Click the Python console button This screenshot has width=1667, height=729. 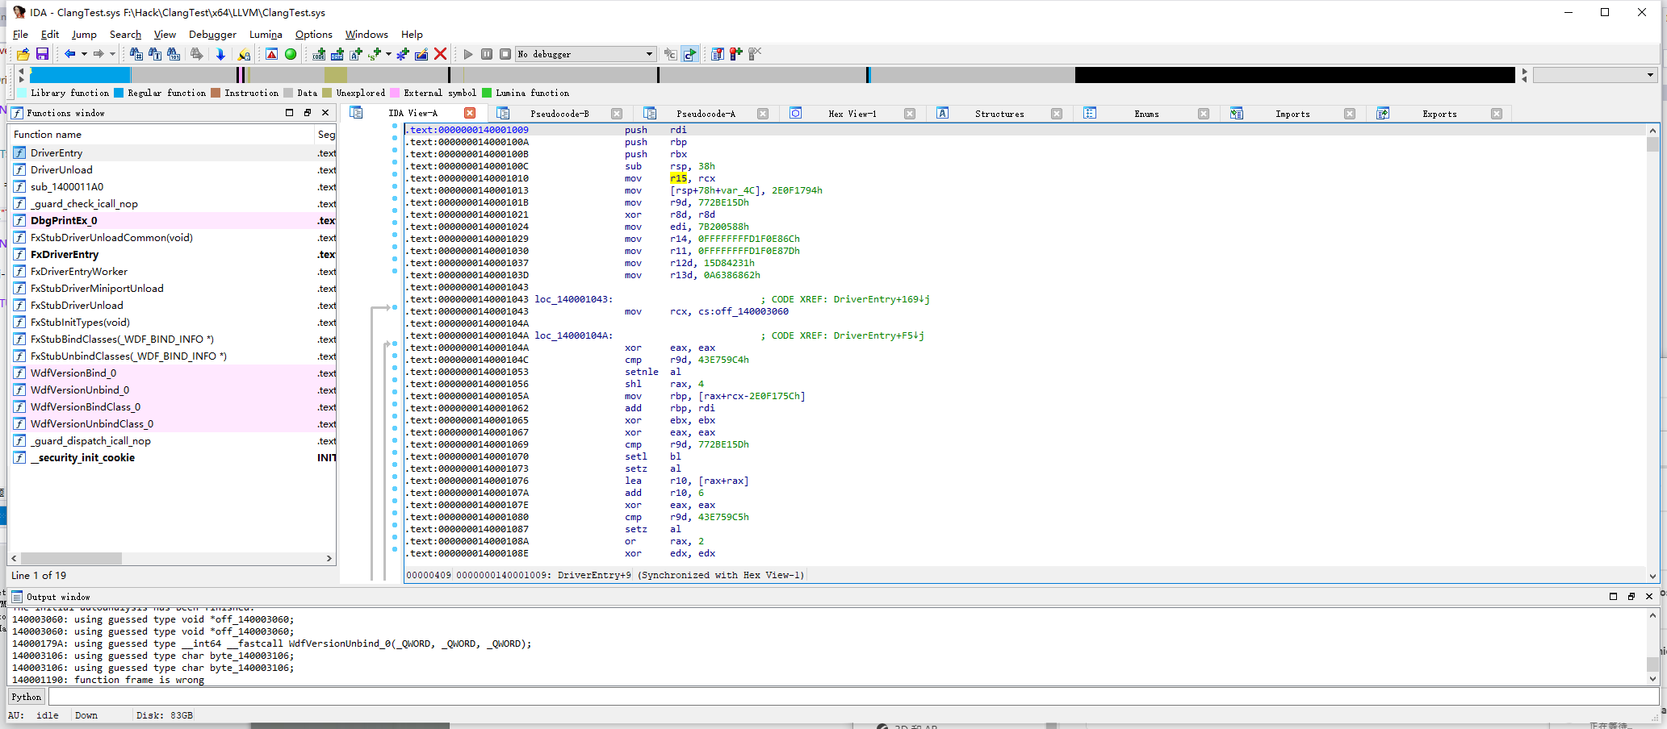point(27,697)
